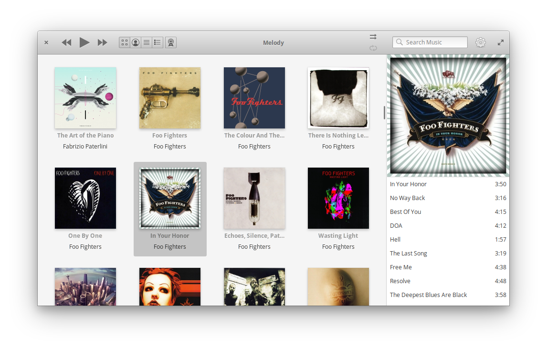547x350 pixels.
Task: Click the large In Your Honor cover art
Action: point(448,116)
